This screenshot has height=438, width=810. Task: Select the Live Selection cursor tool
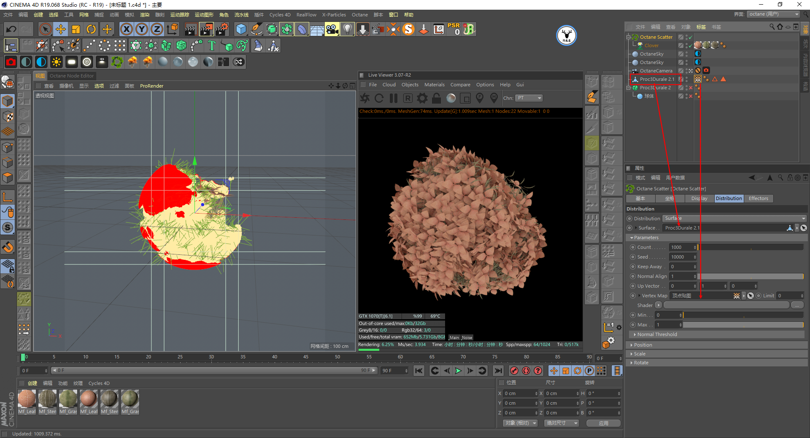click(45, 29)
